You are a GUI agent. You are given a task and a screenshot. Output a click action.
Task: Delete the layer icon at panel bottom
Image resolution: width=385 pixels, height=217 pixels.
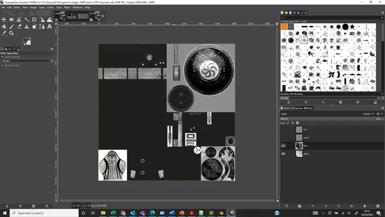pyautogui.click(x=378, y=206)
